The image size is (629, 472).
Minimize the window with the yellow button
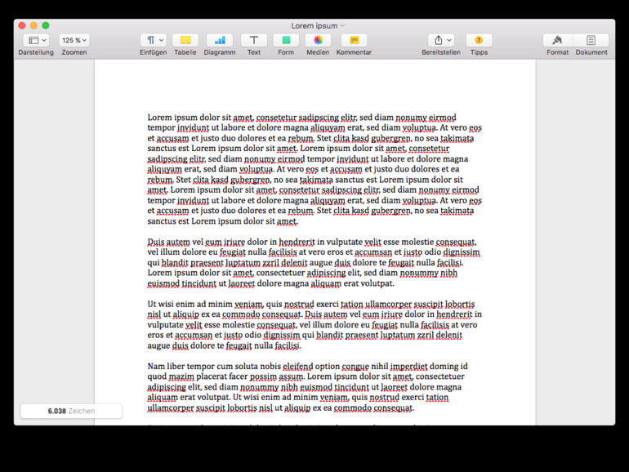tap(33, 25)
